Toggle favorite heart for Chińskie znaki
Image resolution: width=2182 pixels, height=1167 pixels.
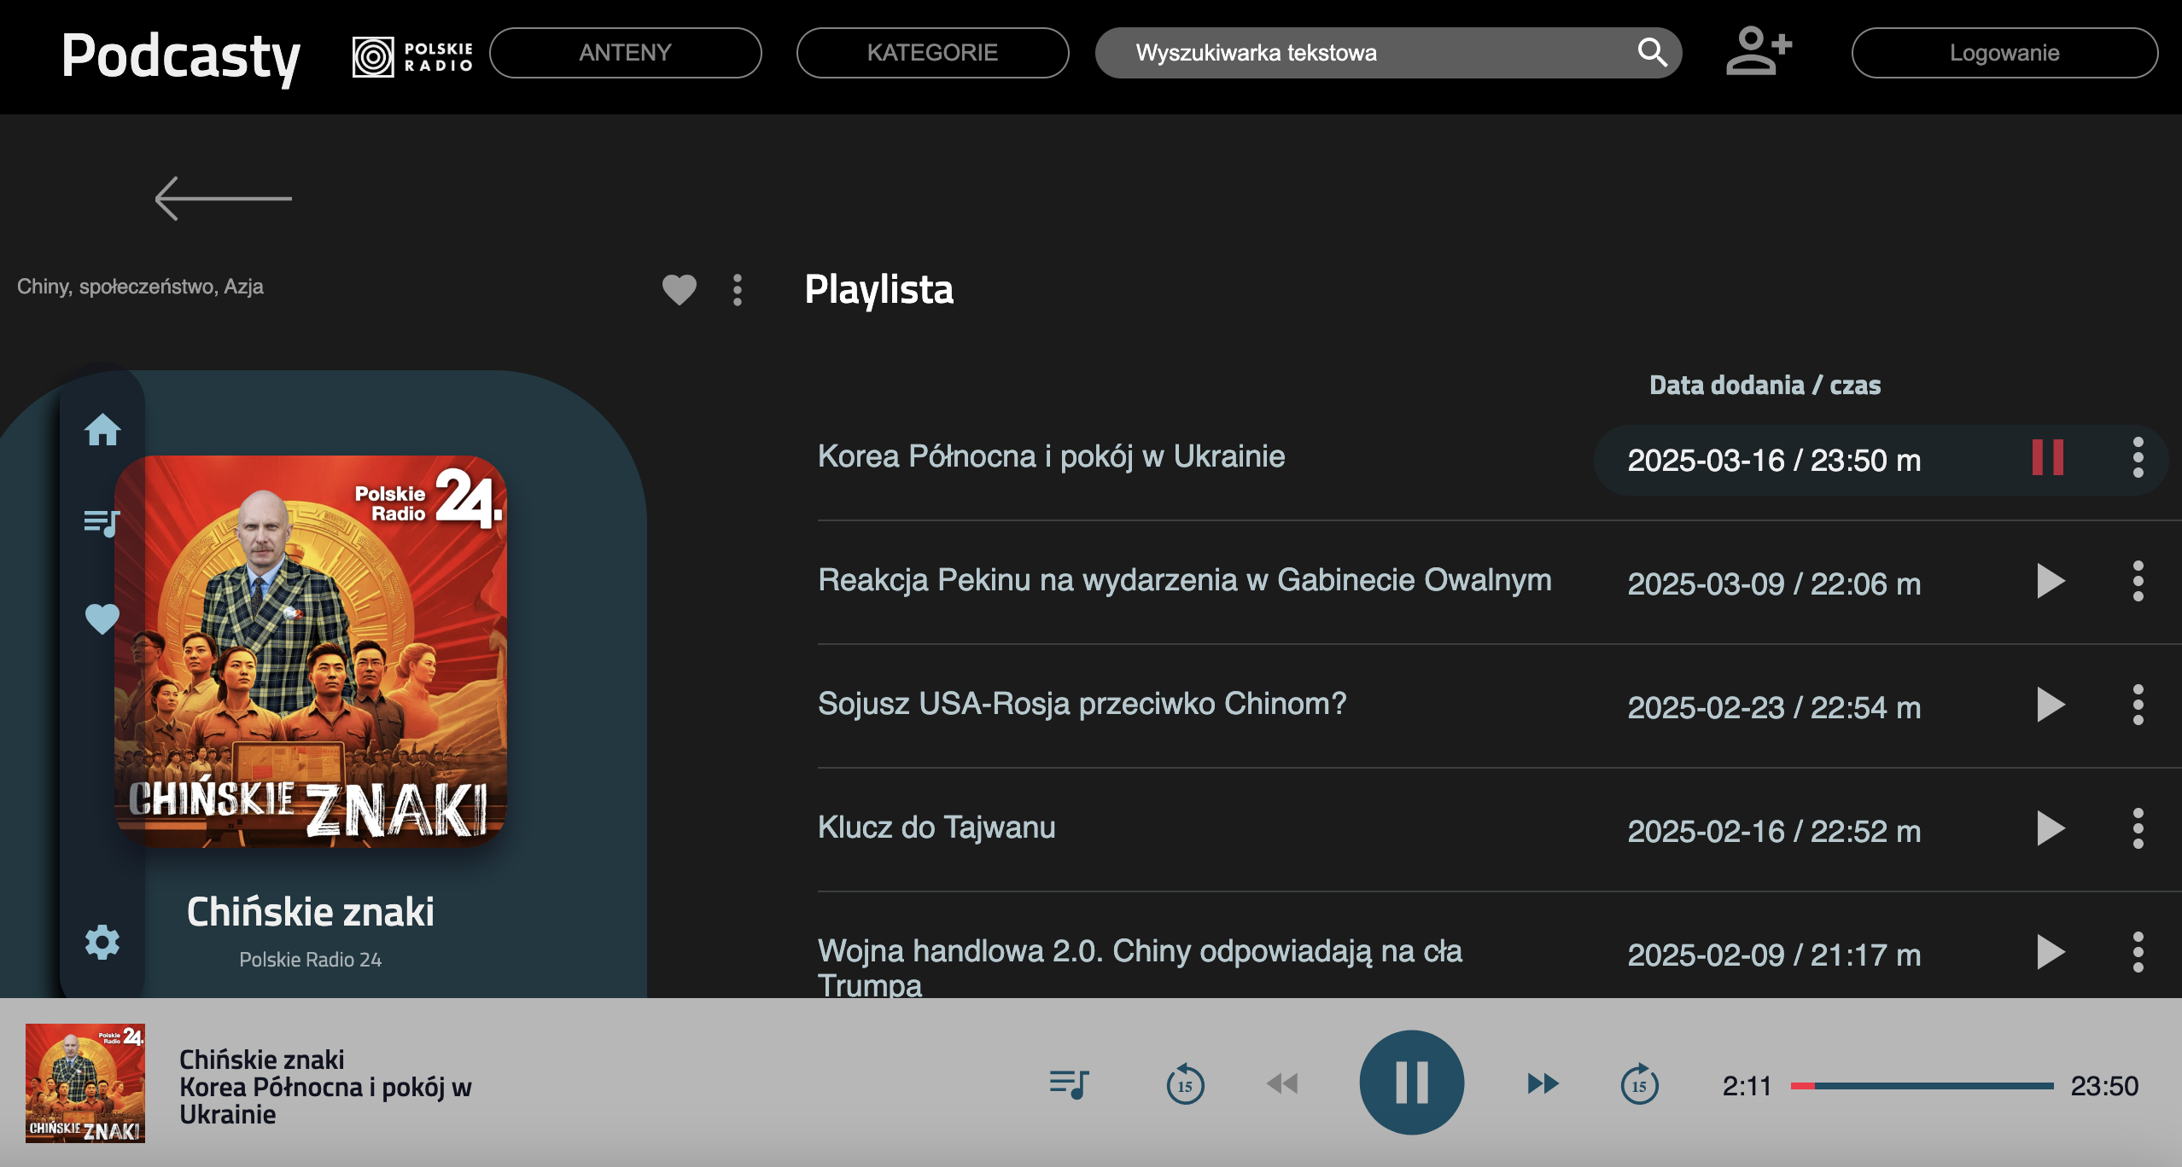[680, 290]
